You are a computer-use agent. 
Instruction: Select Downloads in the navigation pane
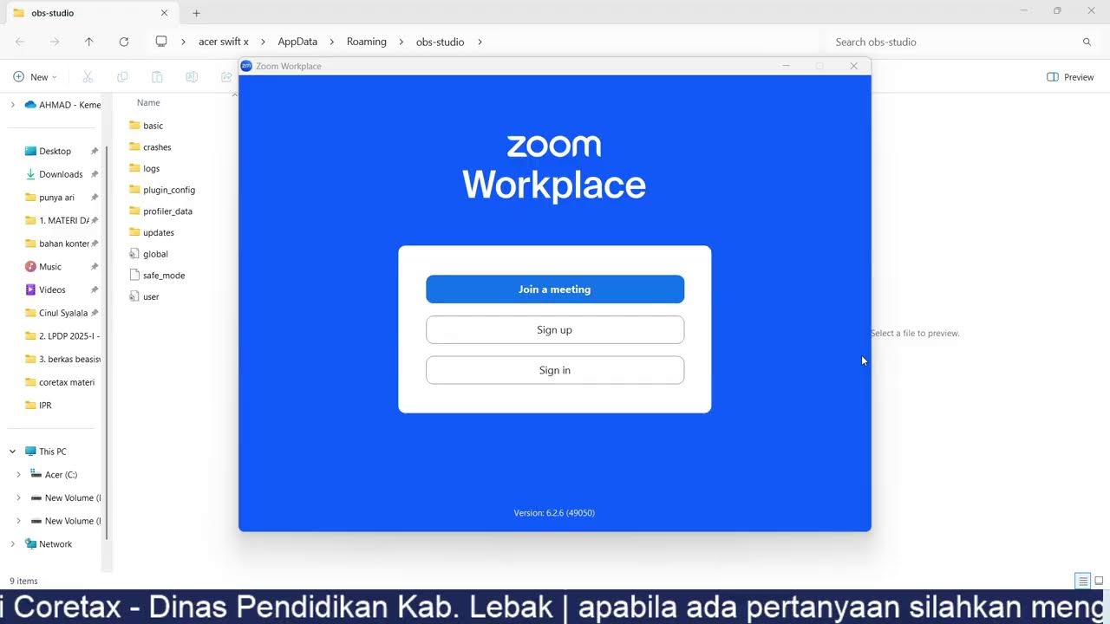[61, 174]
